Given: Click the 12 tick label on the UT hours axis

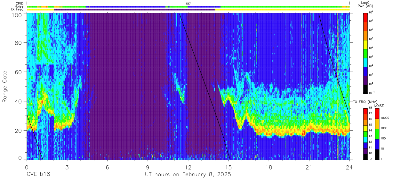Looking at the screenshot, I should click(188, 167).
